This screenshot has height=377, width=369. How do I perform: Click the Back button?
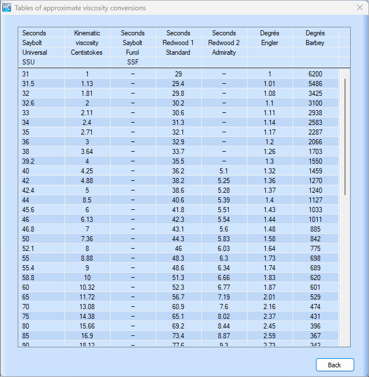pyautogui.click(x=335, y=365)
